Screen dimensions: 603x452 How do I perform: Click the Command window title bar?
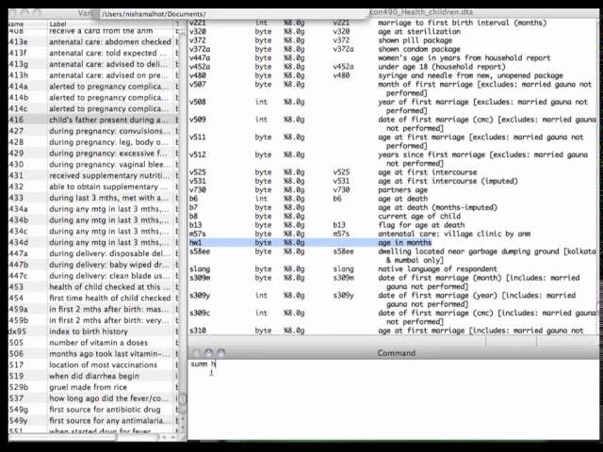tap(393, 353)
